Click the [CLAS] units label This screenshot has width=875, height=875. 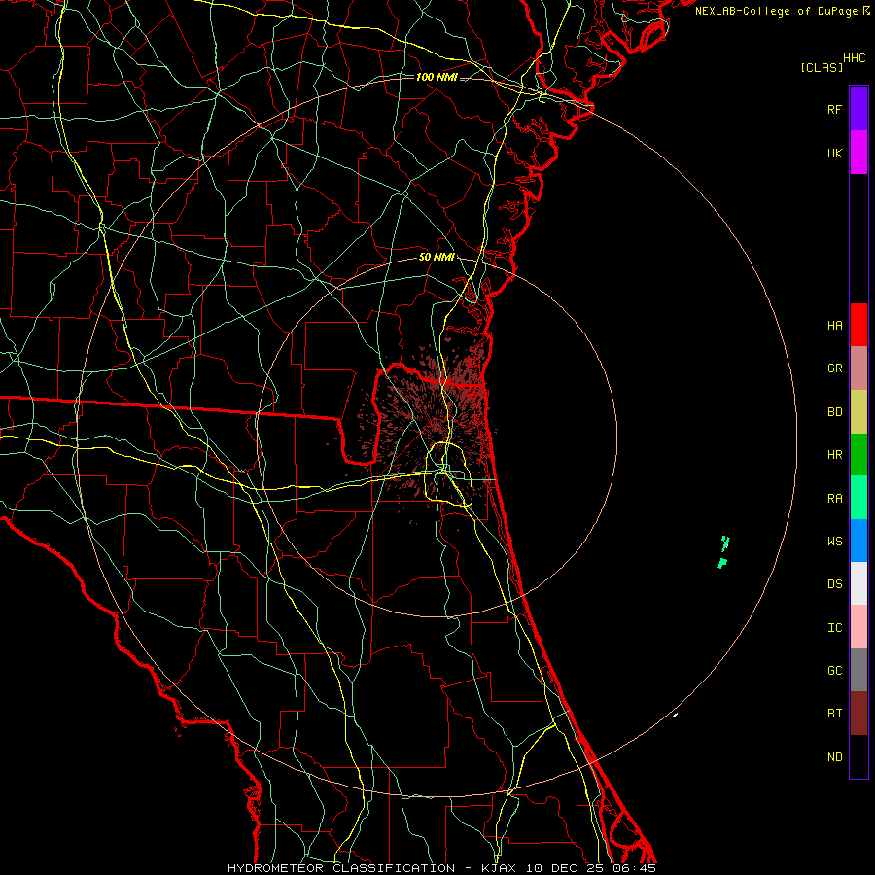822,67
